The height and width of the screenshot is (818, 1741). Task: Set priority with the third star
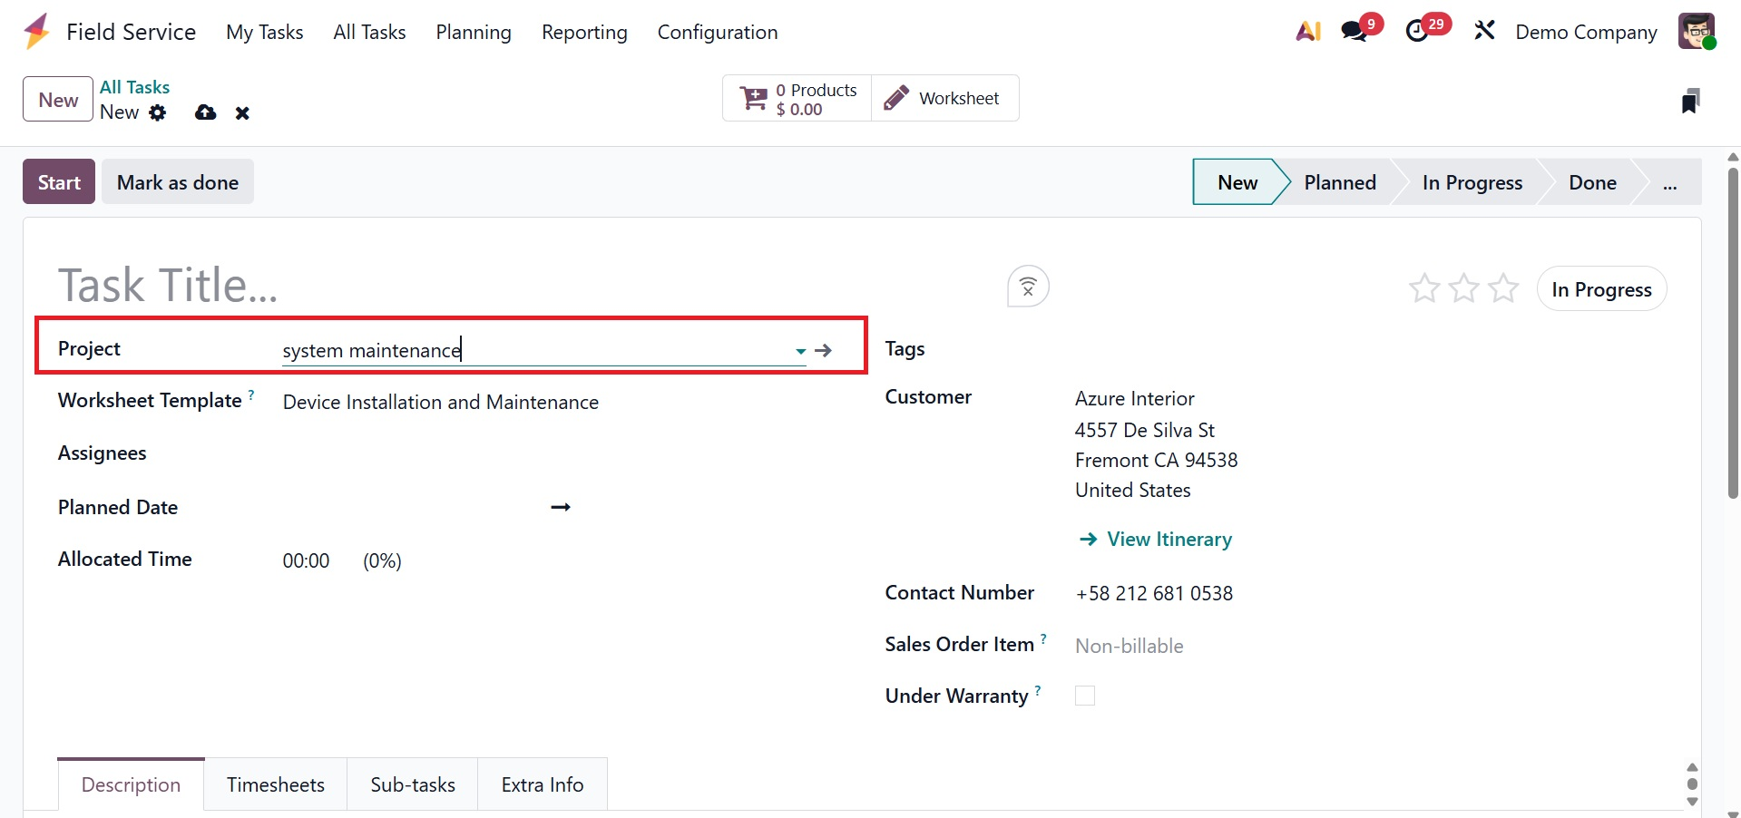[1503, 289]
